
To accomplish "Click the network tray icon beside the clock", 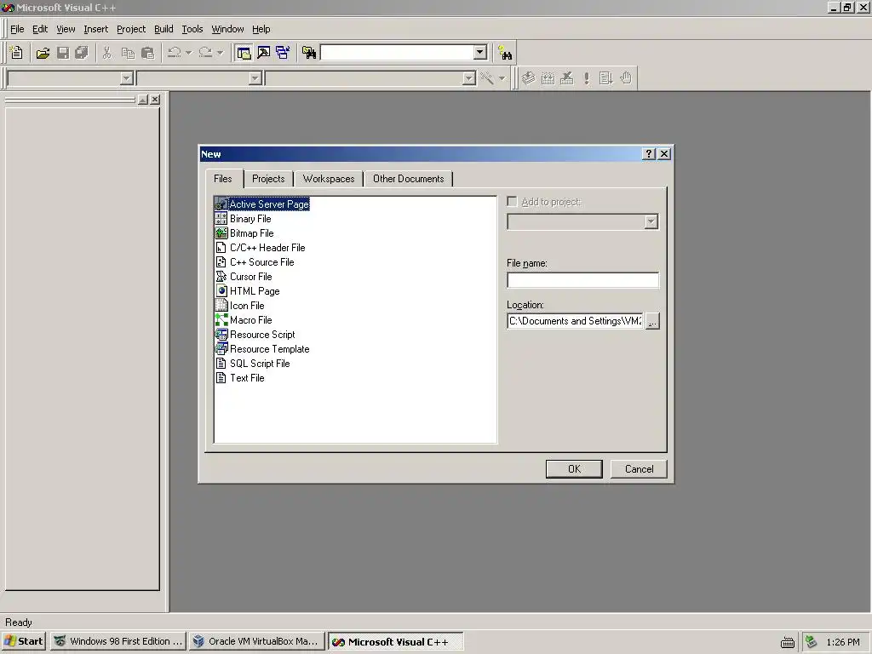I will pos(811,642).
